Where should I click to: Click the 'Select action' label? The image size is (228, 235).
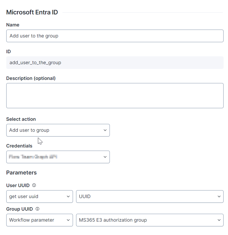tap(21, 119)
